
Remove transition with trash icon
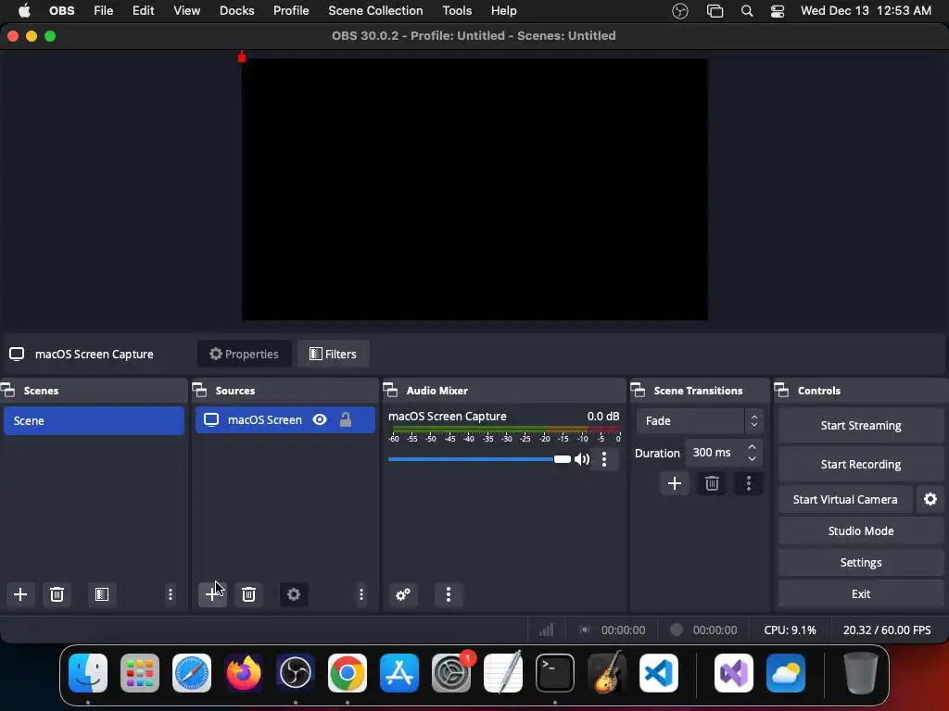tap(712, 483)
